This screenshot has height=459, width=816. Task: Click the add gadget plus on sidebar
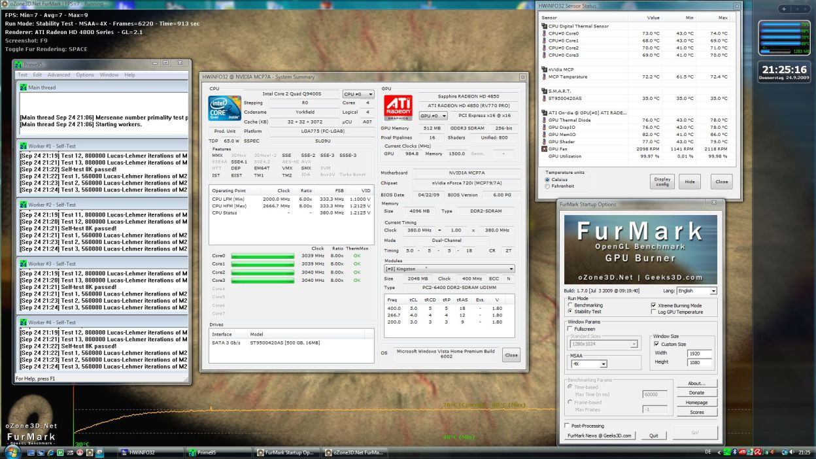pyautogui.click(x=785, y=9)
